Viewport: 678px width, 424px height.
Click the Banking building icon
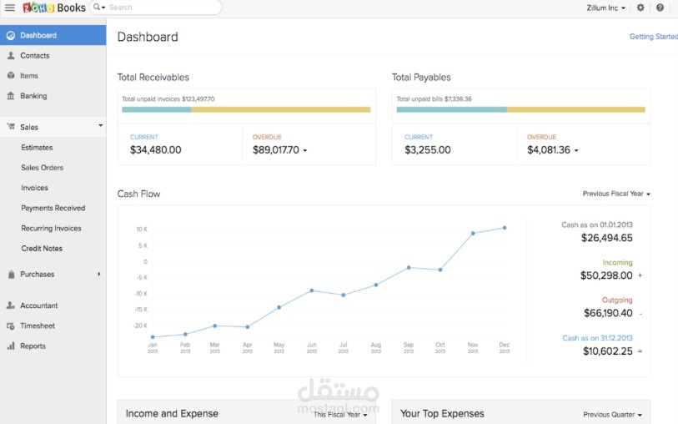tap(11, 96)
